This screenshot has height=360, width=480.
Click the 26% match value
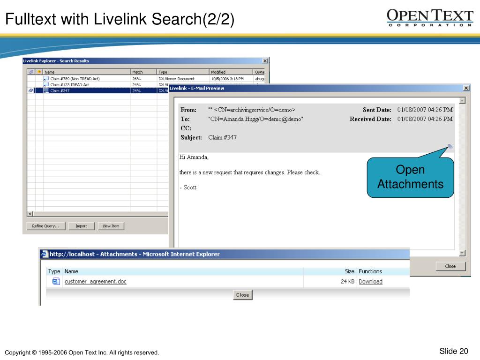pos(136,79)
